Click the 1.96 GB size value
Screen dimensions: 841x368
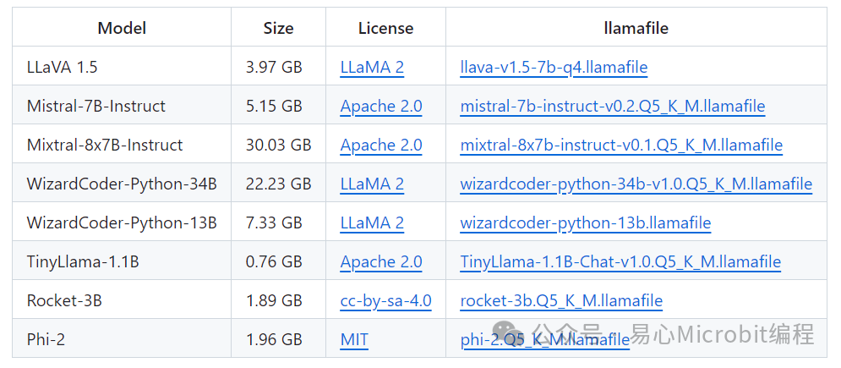(x=274, y=339)
